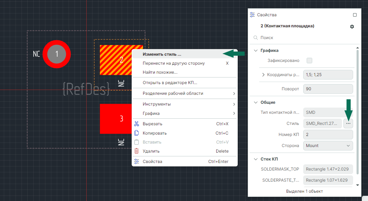
Task: Click the sliders icon beside Свойства menu entry
Action: tap(137, 162)
